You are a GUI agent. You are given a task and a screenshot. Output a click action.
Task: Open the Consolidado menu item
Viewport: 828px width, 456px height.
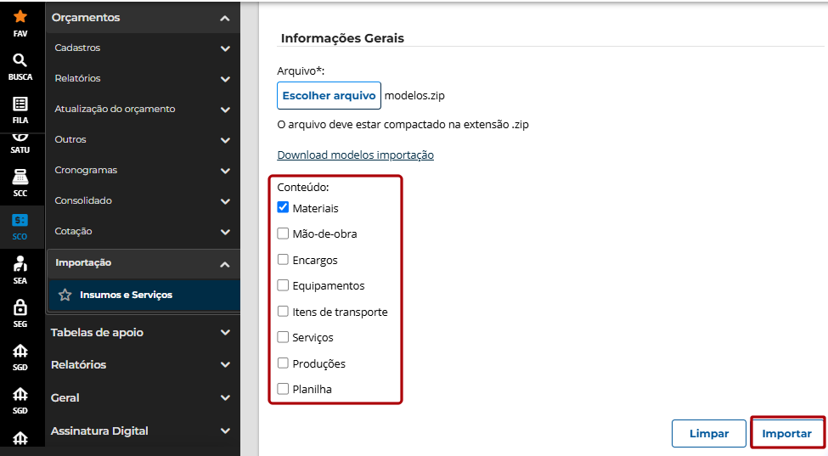pos(83,200)
